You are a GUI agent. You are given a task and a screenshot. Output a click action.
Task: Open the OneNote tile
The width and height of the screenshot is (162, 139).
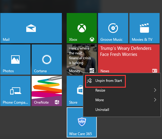point(47,91)
